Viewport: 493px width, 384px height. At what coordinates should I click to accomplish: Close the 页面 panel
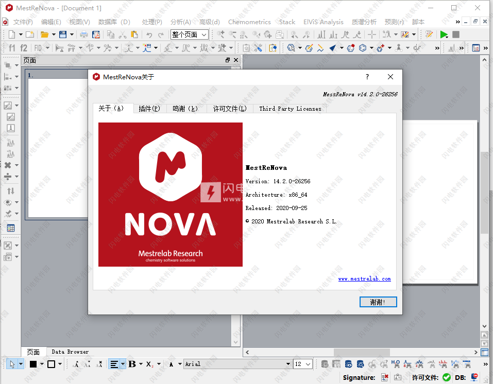pyautogui.click(x=236, y=60)
